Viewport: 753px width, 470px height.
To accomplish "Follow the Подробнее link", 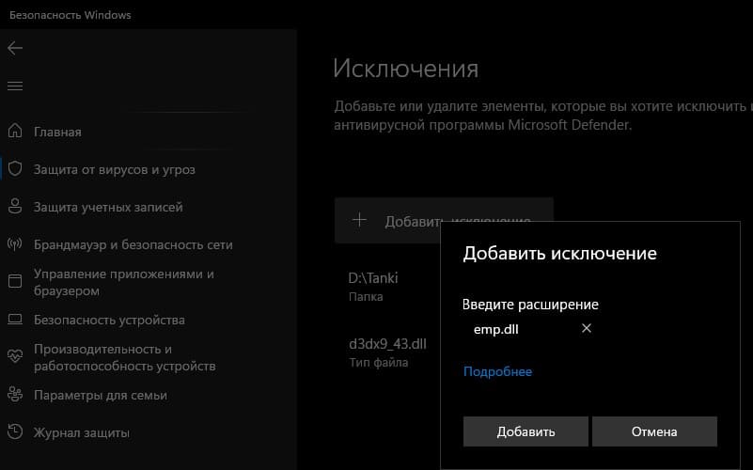I will pos(497,371).
